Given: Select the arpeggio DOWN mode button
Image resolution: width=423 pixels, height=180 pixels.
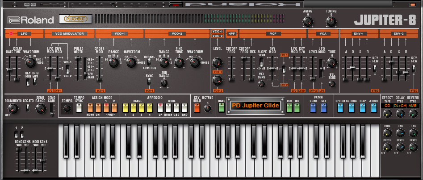Looking at the screenshot, I should pyautogui.click(x=168, y=108).
